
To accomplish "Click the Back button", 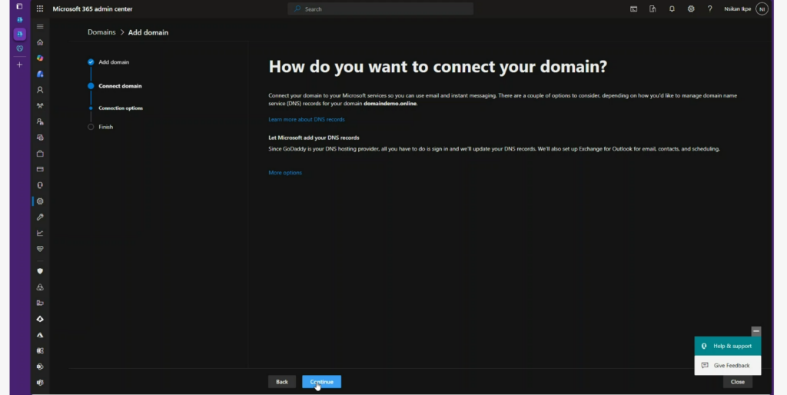I will pyautogui.click(x=282, y=382).
